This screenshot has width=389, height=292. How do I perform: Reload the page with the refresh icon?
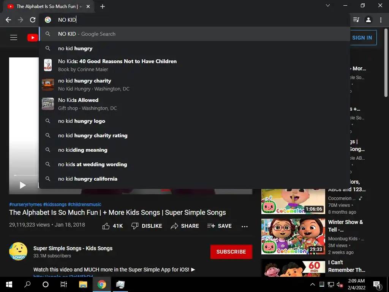point(33,20)
